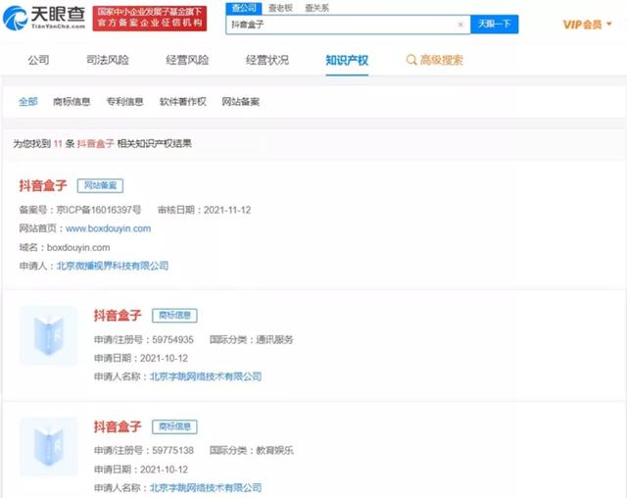
Task: Open 抖音盒子 trademark title numbered 59754935
Action: tap(118, 316)
